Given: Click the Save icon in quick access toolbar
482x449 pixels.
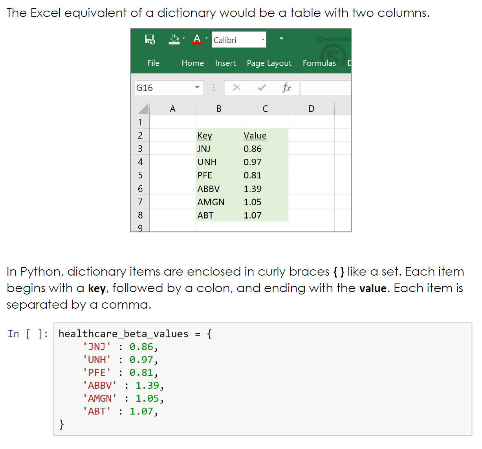Looking at the screenshot, I should 150,39.
